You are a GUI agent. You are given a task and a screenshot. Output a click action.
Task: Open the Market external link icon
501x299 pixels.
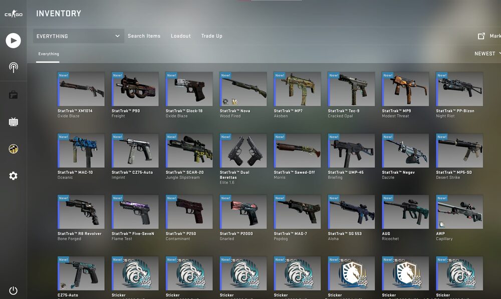click(x=481, y=36)
